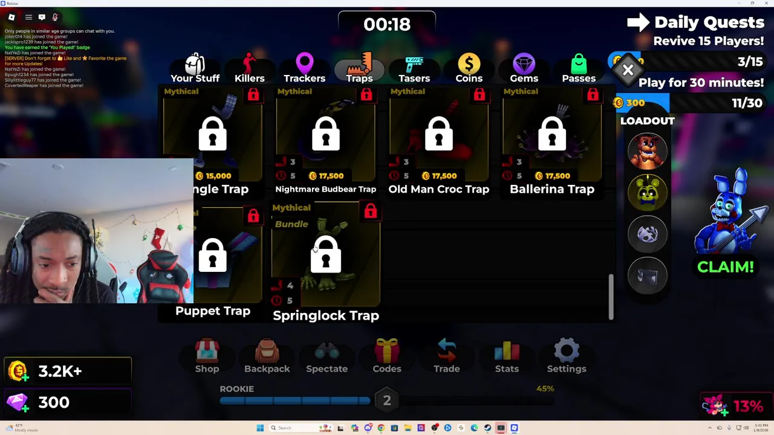774x435 pixels.
Task: Select the Traps tab
Action: [x=359, y=68]
